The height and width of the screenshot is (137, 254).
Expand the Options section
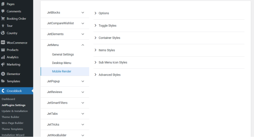[169, 13]
